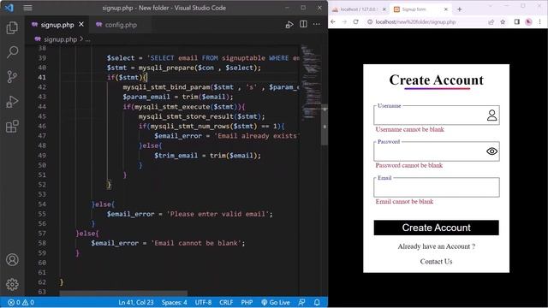Click the breadcrumb ellipsis after signup.php
548x308 pixels.
point(87,39)
